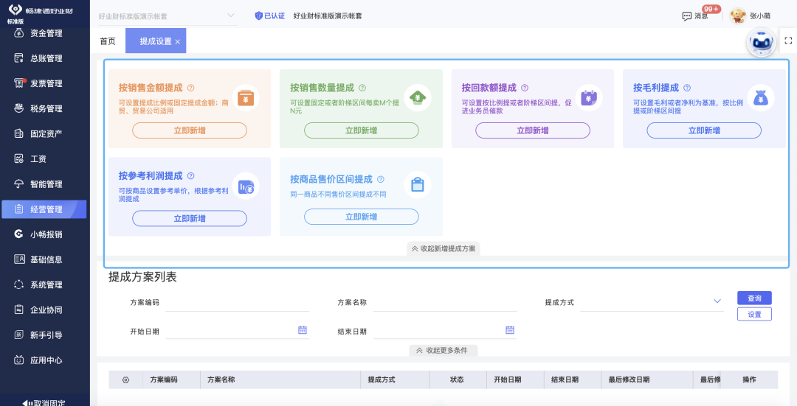
Task: Collapse 收起新增提成方案 section
Action: [x=444, y=248]
